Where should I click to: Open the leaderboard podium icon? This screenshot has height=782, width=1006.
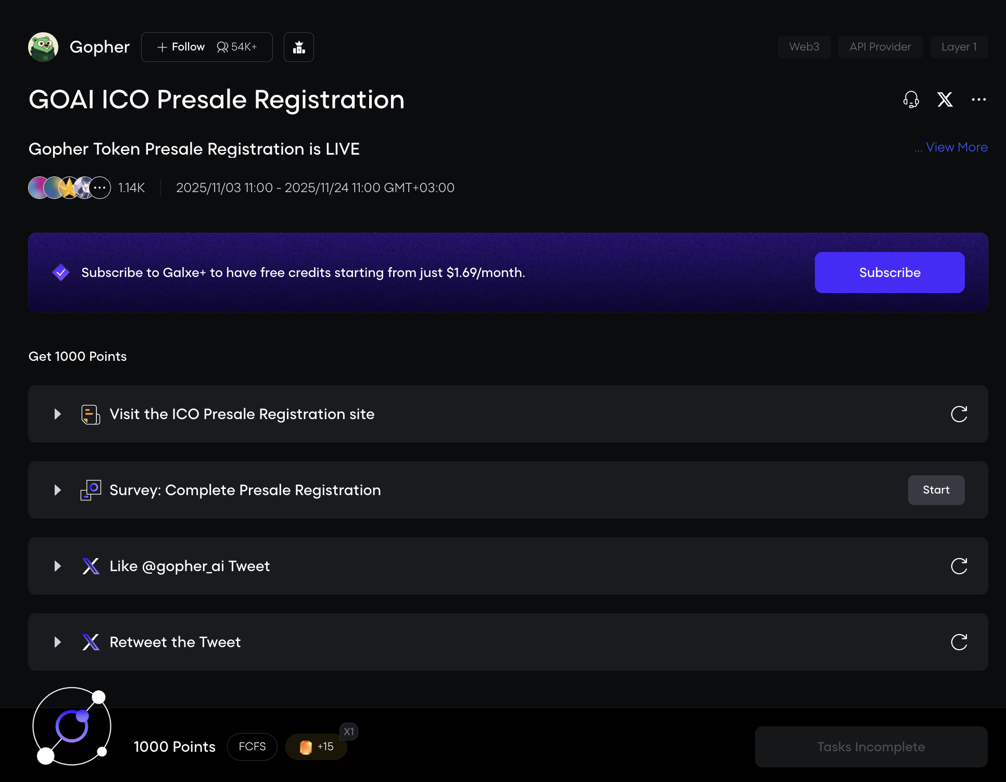tap(299, 47)
